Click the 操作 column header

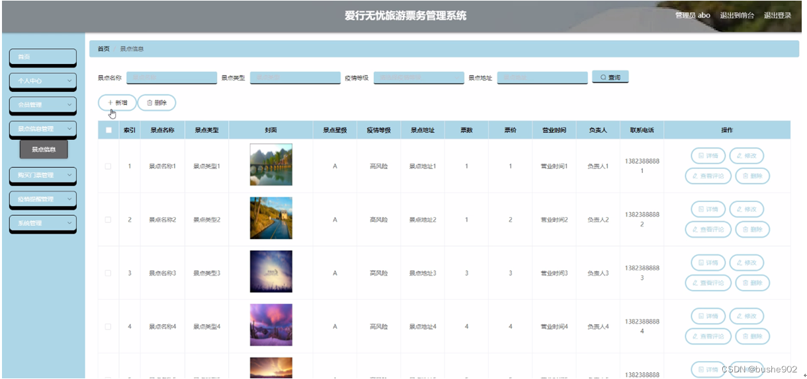(727, 130)
